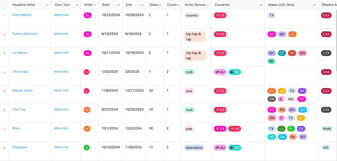Open Headline Artist column options menu
337x161 pixels.
[47, 5]
